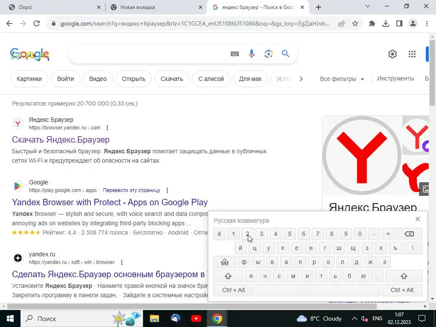Viewport: 436px width, 327px height.
Task: Open Скачать Яндекс.Браузер result link
Action: (60, 140)
